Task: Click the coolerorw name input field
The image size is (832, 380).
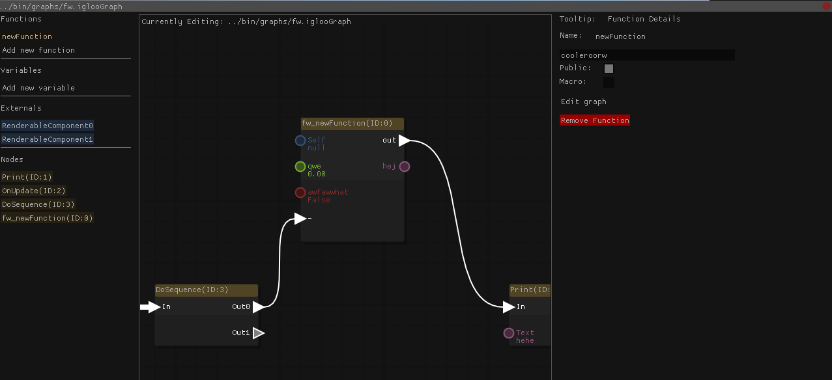Action: (647, 55)
